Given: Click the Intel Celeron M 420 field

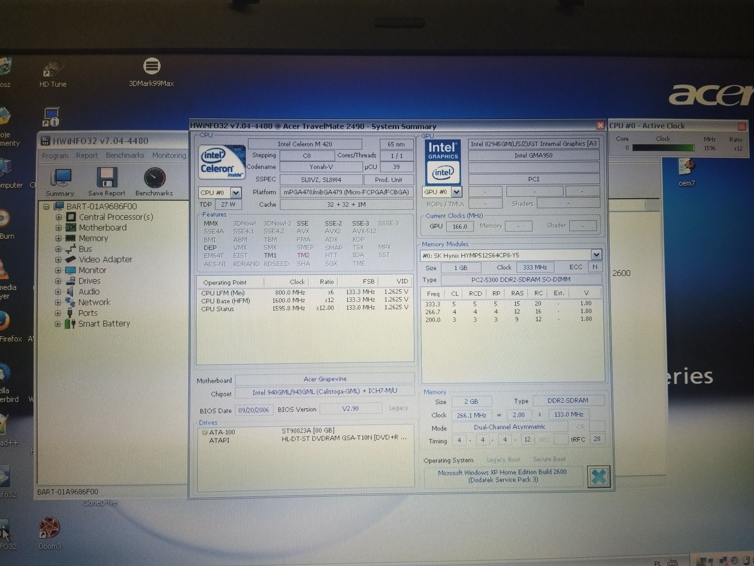Looking at the screenshot, I should 305,144.
